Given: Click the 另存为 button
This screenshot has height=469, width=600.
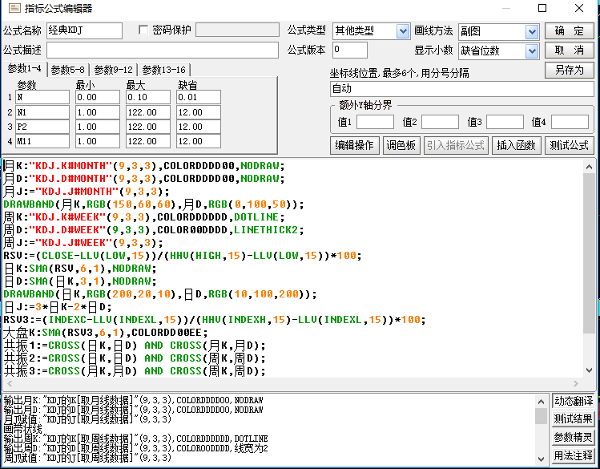Looking at the screenshot, I should (570, 70).
